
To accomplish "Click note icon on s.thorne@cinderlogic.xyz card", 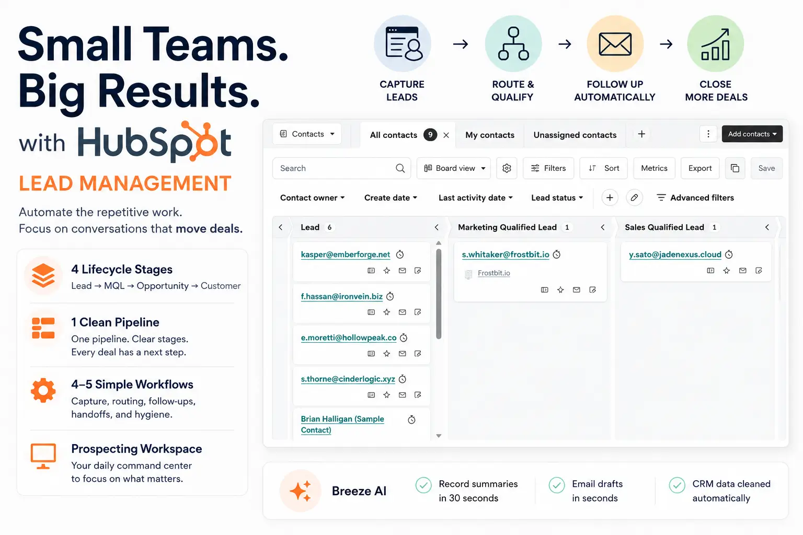I will [418, 395].
